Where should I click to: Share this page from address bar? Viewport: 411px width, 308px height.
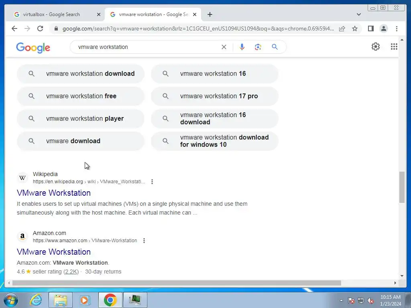[x=342, y=28]
